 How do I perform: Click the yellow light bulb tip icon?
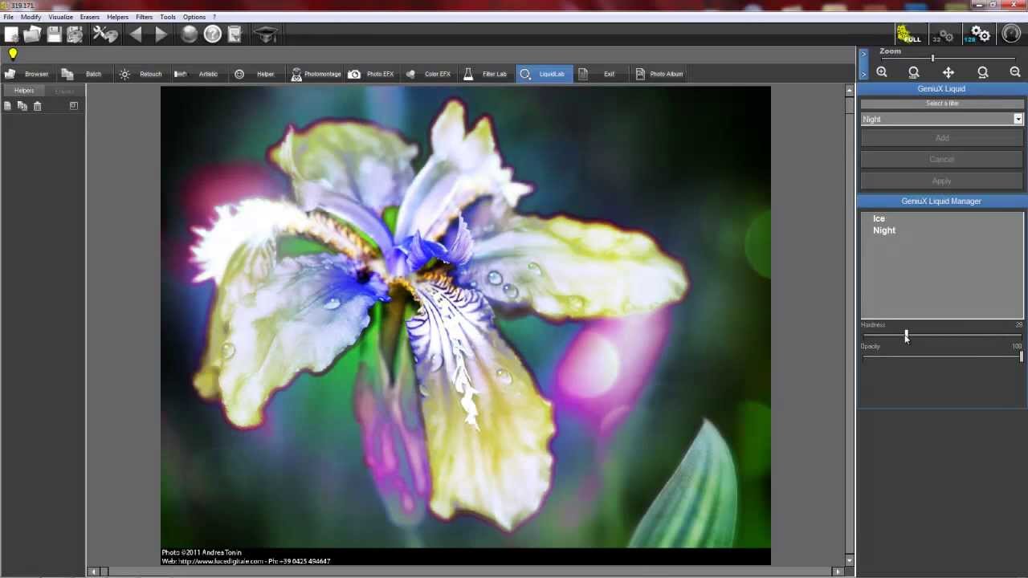(13, 54)
